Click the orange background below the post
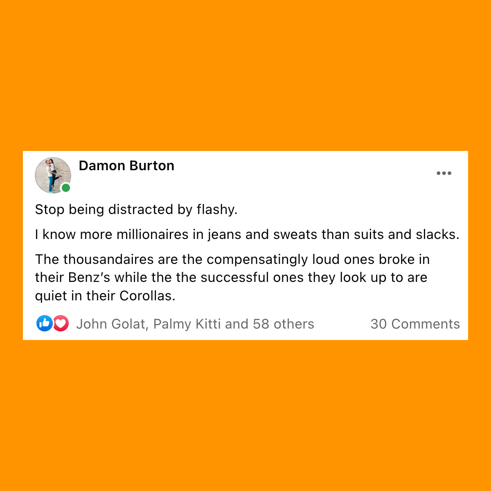This screenshot has width=491, height=491. tap(245, 415)
